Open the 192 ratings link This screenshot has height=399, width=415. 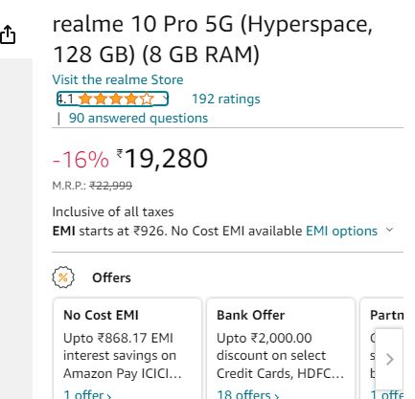click(226, 99)
